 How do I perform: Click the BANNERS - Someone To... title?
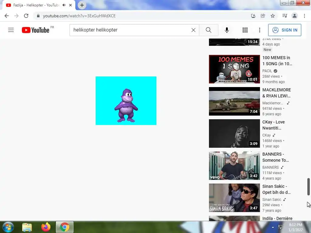[275, 157]
